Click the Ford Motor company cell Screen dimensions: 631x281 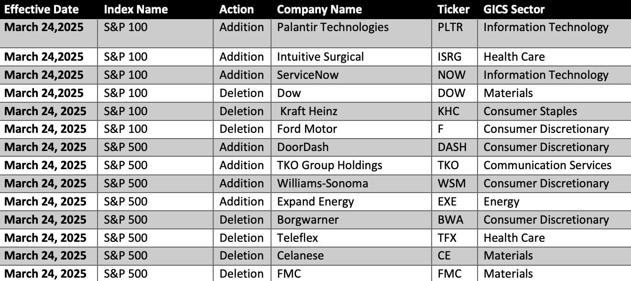pos(351,129)
